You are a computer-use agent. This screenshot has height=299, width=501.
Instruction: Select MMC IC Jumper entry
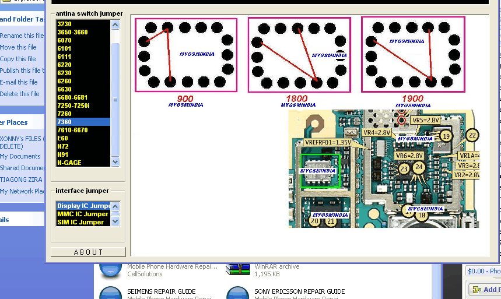[x=82, y=214]
